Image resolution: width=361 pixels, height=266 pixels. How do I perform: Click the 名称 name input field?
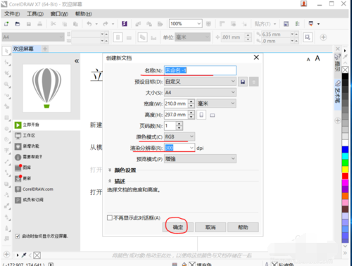coord(200,70)
